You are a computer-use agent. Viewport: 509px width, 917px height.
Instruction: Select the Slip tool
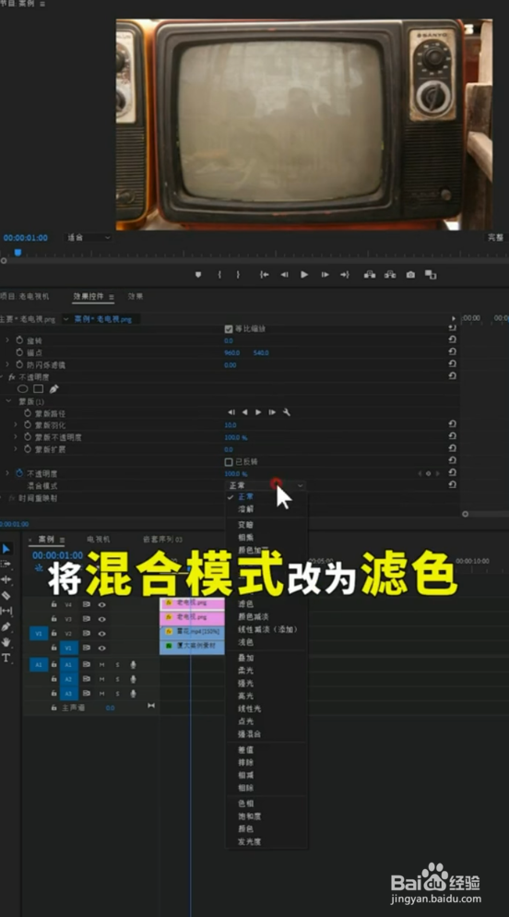tap(6, 611)
